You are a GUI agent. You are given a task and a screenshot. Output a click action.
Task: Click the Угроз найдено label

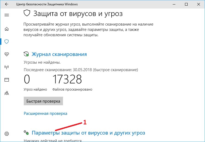click(35, 90)
